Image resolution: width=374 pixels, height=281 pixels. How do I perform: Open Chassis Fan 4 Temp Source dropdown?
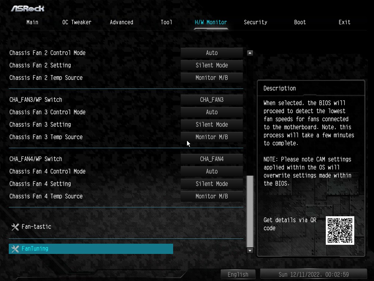point(211,196)
